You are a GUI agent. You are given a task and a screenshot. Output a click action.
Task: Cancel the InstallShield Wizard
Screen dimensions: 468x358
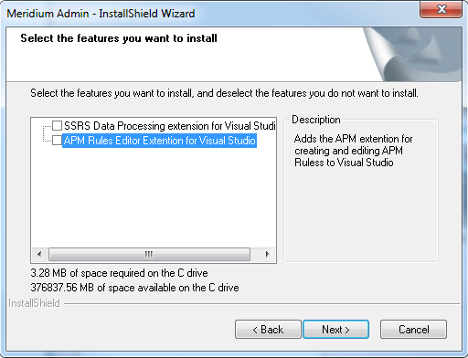coord(413,329)
